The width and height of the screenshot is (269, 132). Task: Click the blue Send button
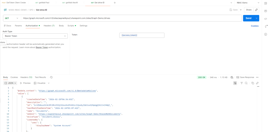pyautogui.click(x=248, y=18)
